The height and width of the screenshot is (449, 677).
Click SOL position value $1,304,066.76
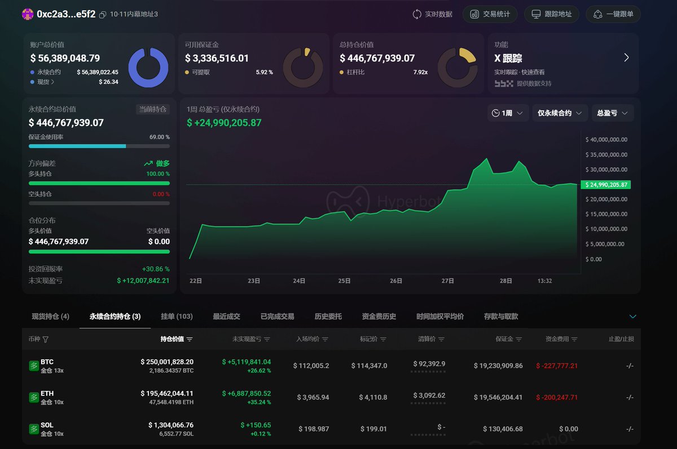[171, 425]
